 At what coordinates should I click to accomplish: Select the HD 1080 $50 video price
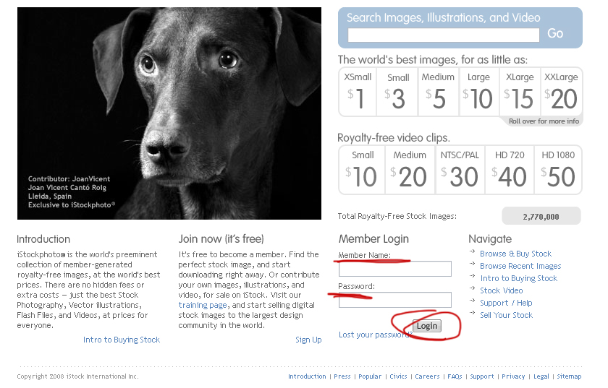(x=558, y=170)
